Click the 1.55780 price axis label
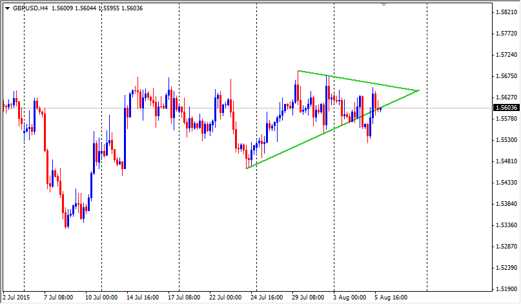 click(x=506, y=118)
